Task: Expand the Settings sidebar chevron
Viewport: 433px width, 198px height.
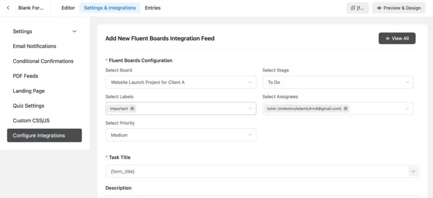Action: click(74, 31)
